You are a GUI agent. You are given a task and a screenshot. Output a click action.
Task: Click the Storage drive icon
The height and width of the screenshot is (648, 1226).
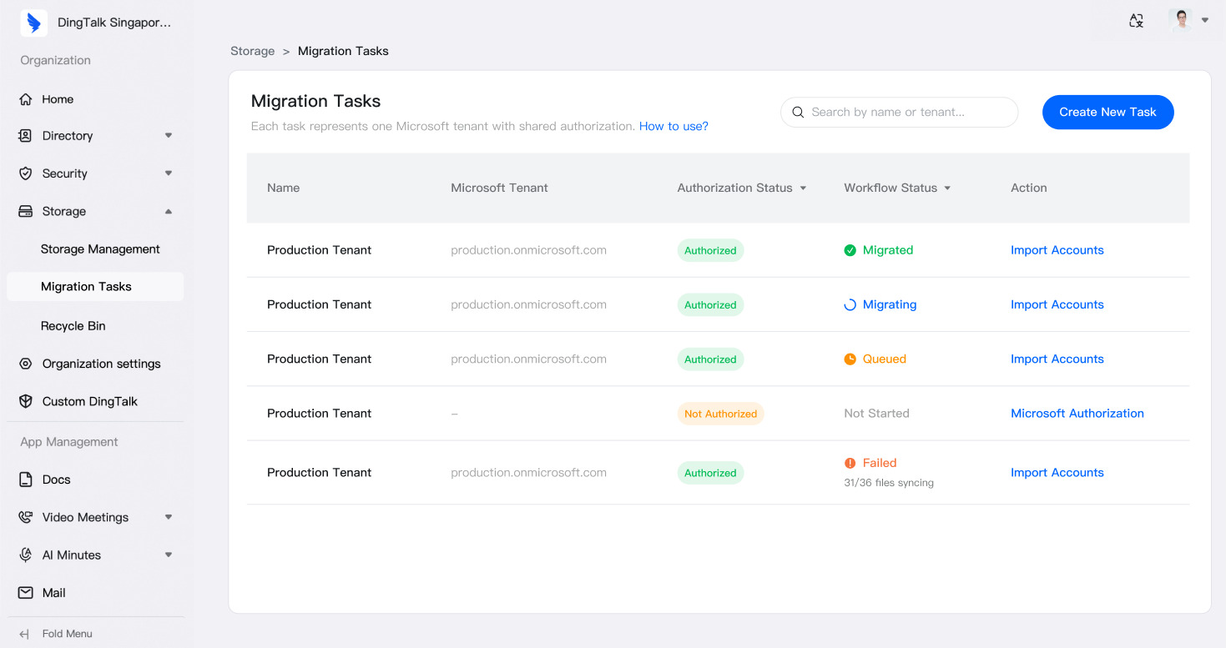[26, 211]
